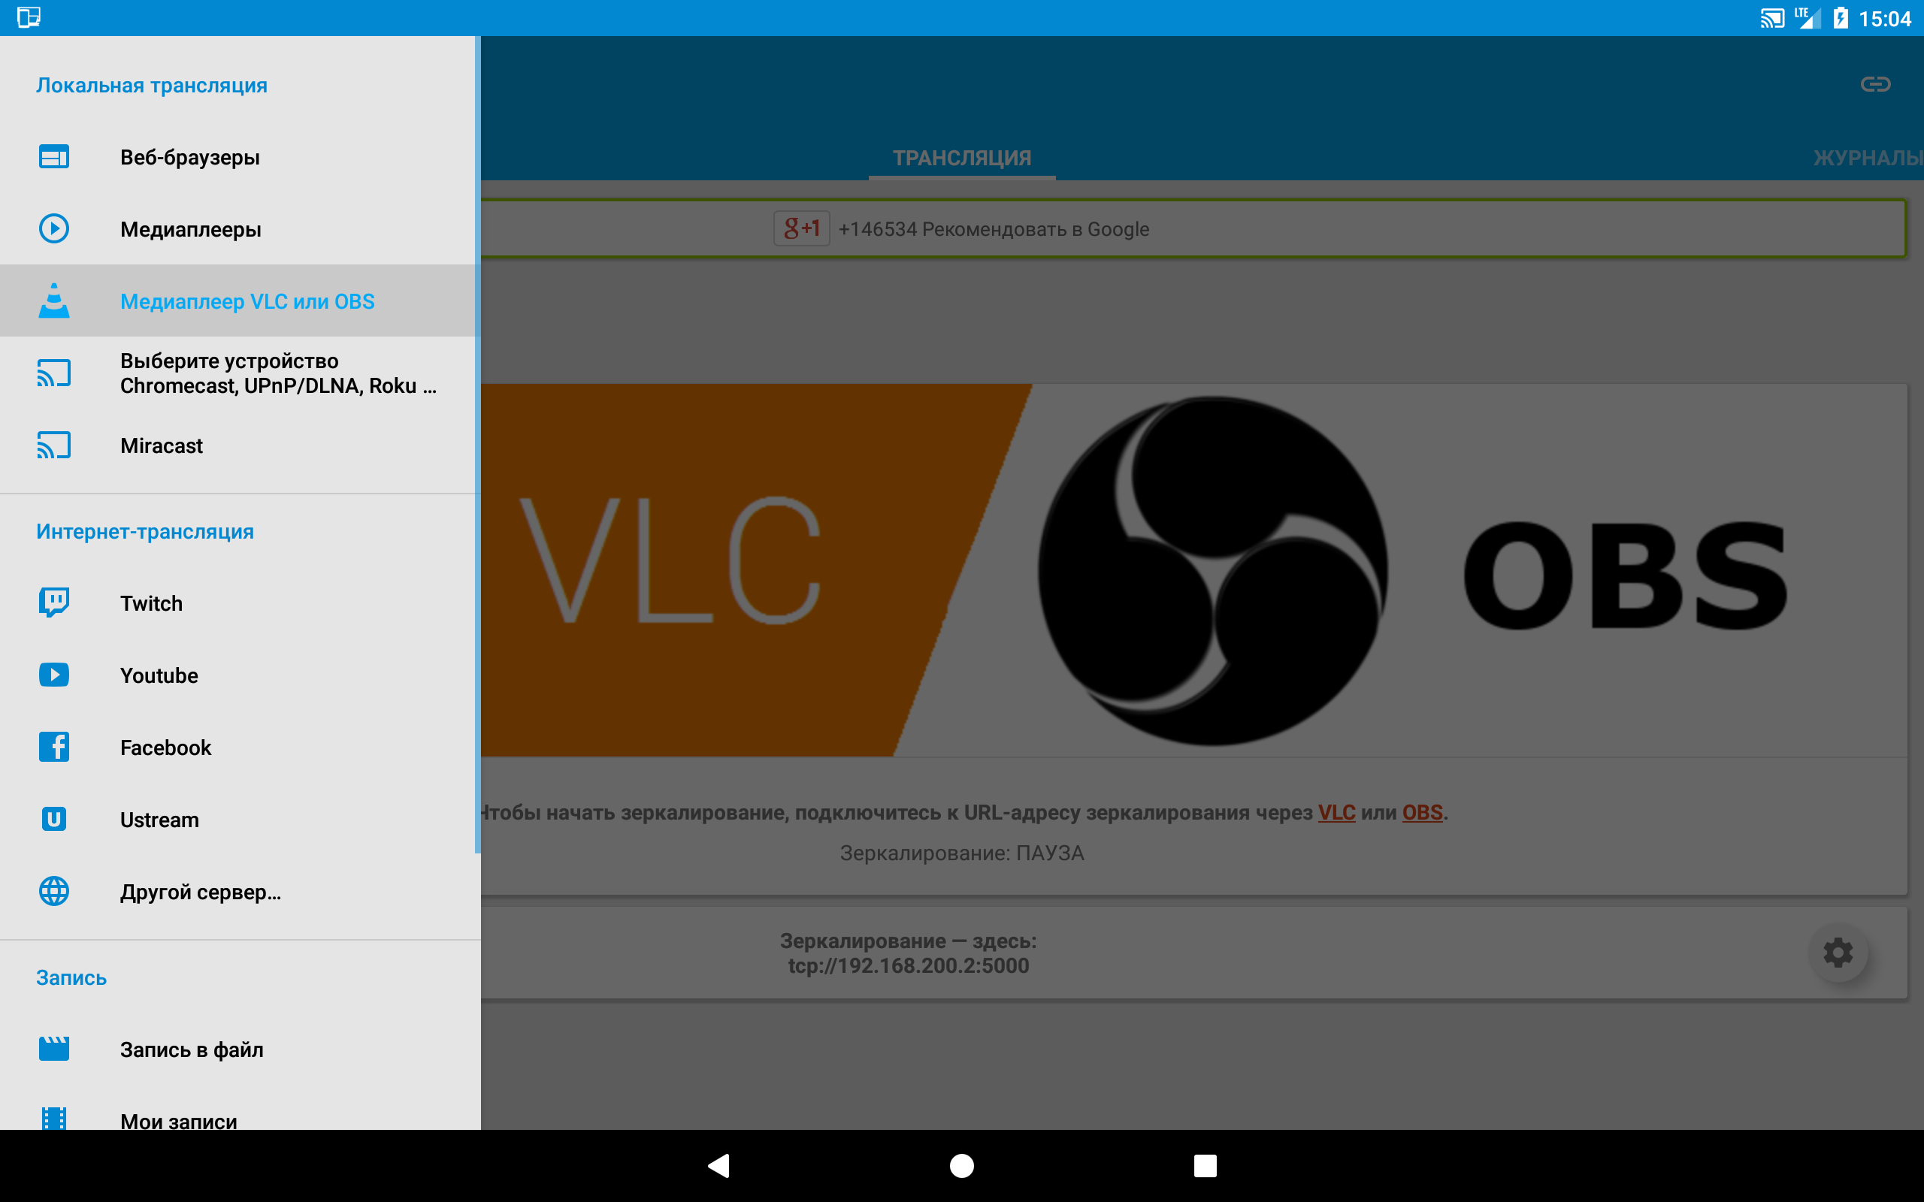Click Зеркалирование: ПАУЗА status text
Screen dimensions: 1924x1202
(x=962, y=853)
